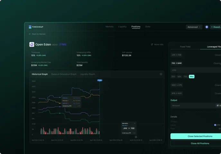The height and width of the screenshot is (154, 221).
Task: Open the Markets nav tab
Action: coord(109,27)
